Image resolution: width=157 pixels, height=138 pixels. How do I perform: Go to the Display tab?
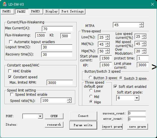pyautogui.click(x=52, y=12)
